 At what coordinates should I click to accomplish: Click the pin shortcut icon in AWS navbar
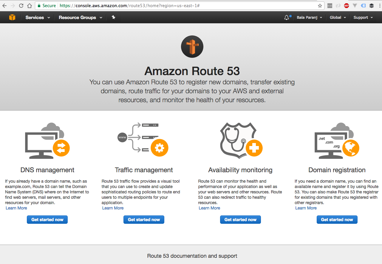tap(113, 18)
